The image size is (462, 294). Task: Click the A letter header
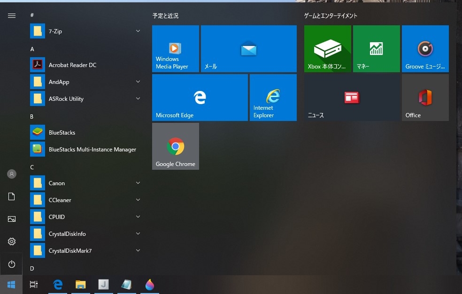click(x=32, y=49)
